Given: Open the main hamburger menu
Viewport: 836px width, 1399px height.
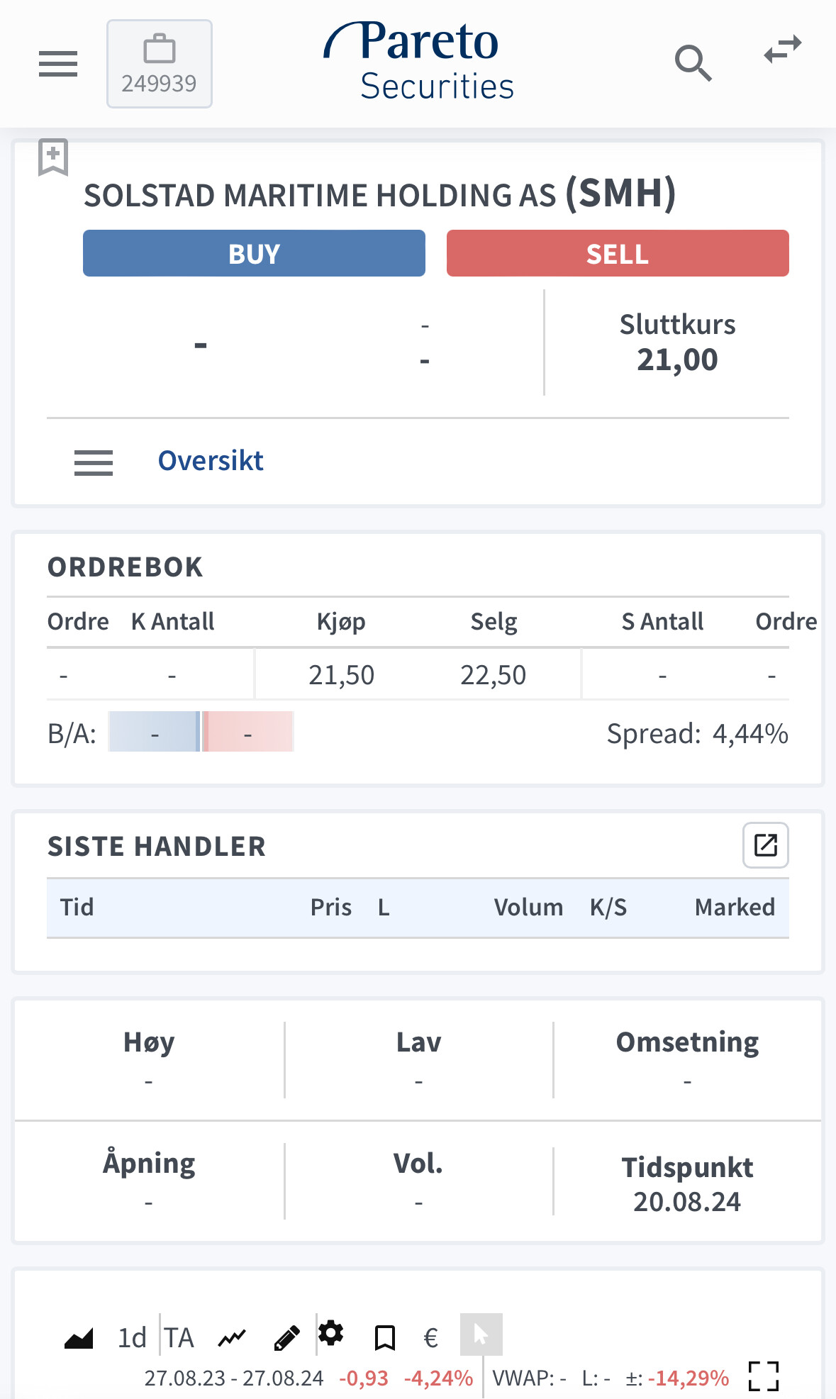Looking at the screenshot, I should [x=58, y=64].
